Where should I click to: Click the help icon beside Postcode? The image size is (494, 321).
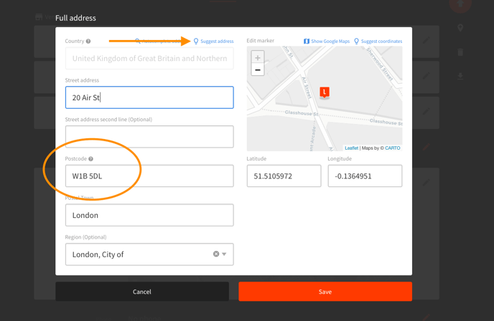pyautogui.click(x=90, y=159)
